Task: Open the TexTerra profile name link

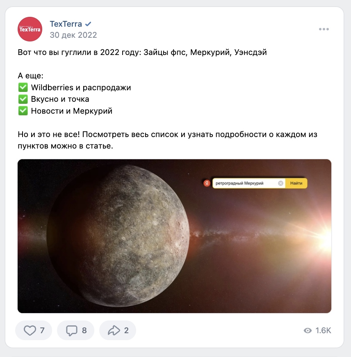Action: tap(66, 24)
